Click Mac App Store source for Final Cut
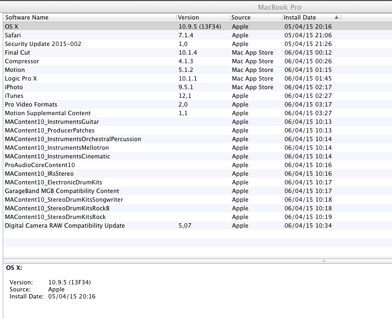Image resolution: width=392 pixels, height=319 pixels. pos(253,52)
